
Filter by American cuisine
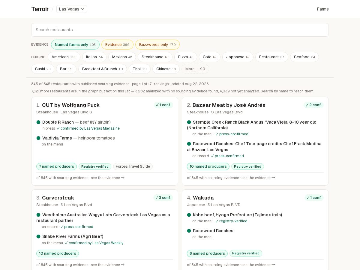click(64, 57)
